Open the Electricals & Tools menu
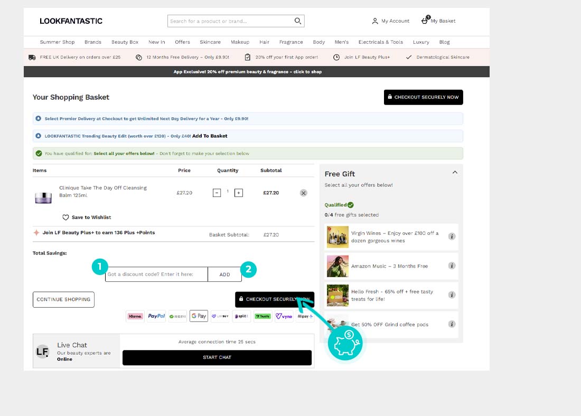581x416 pixels. 380,42
